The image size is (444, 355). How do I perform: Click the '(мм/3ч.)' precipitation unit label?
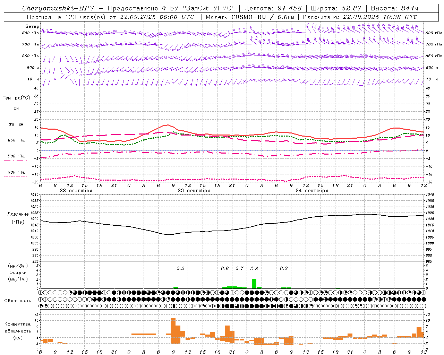18,266
